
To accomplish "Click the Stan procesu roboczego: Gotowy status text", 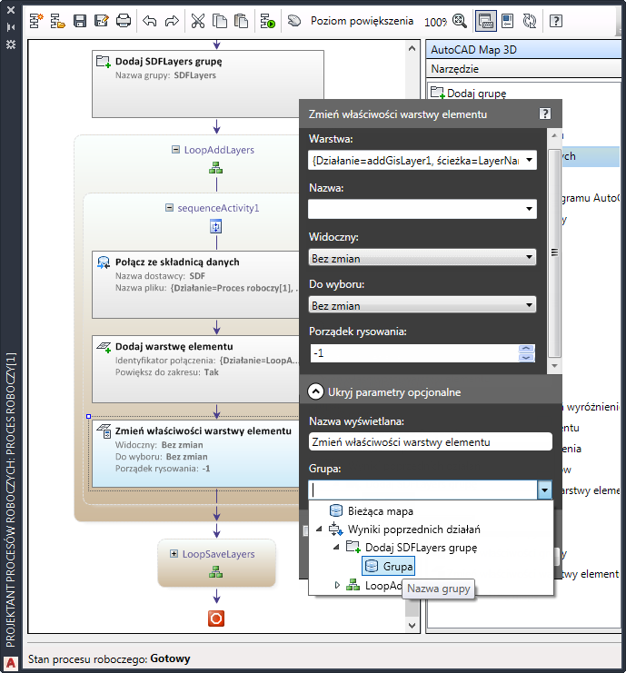I will 109,658.
